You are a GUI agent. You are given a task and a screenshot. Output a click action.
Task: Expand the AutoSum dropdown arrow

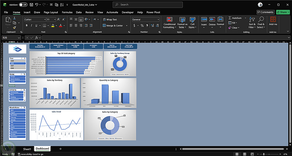click(245, 18)
